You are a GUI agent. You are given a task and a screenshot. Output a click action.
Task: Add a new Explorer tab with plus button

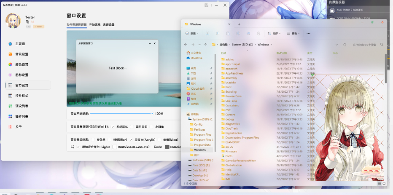coord(239,24)
